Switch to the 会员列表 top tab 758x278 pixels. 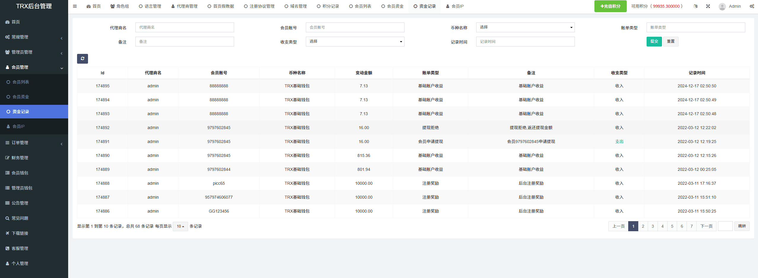[x=360, y=6]
